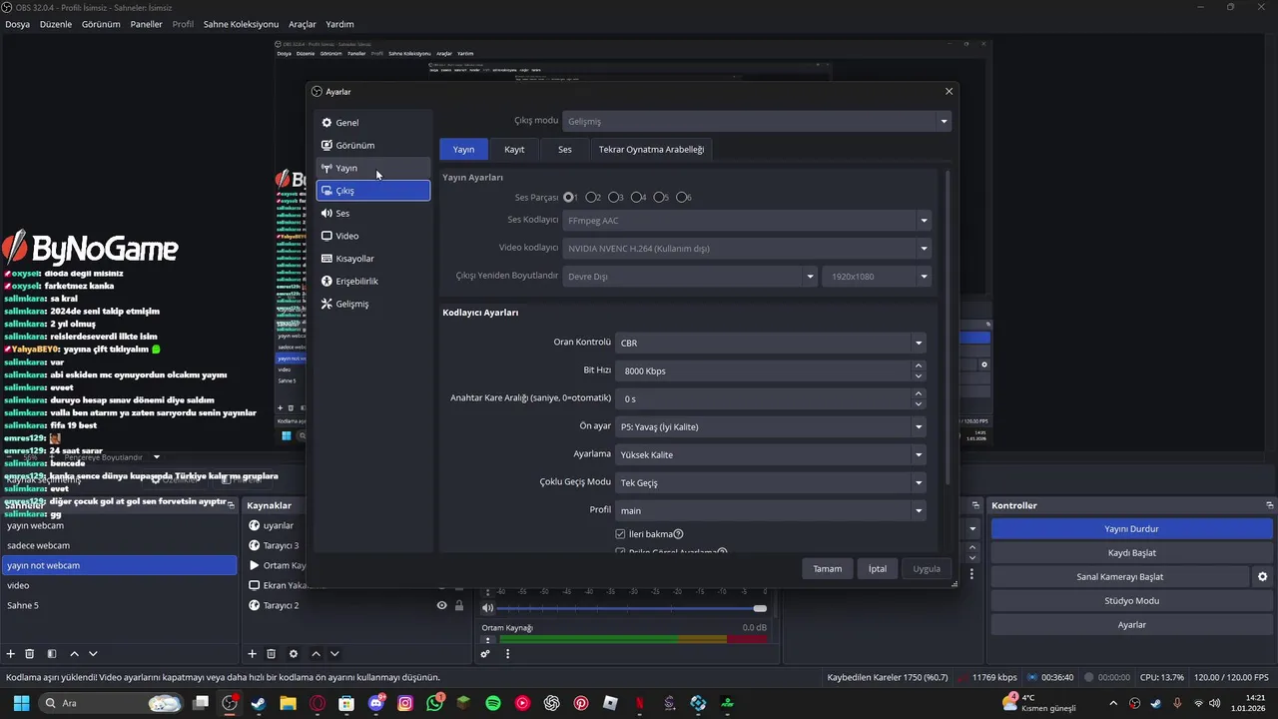Select the Ses category in settings sidebar
Image resolution: width=1278 pixels, height=719 pixels.
point(372,213)
